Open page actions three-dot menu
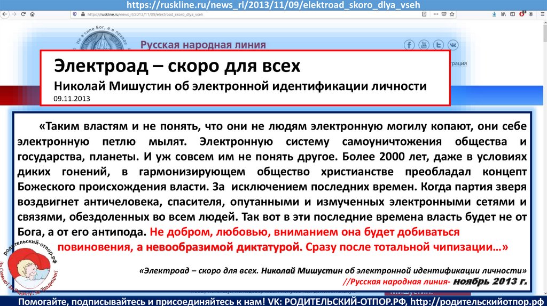 point(436,14)
